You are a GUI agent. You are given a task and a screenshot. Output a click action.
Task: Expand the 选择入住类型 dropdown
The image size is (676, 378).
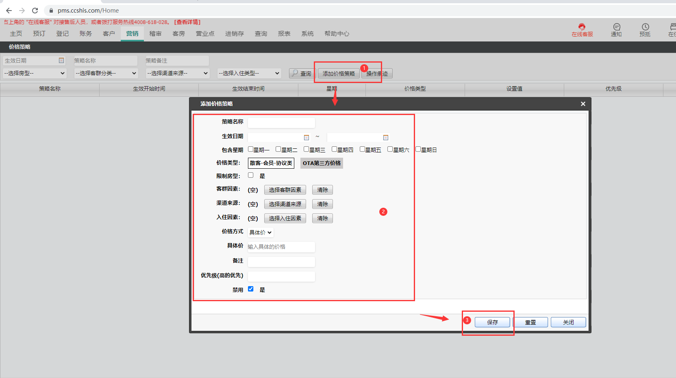click(x=249, y=73)
